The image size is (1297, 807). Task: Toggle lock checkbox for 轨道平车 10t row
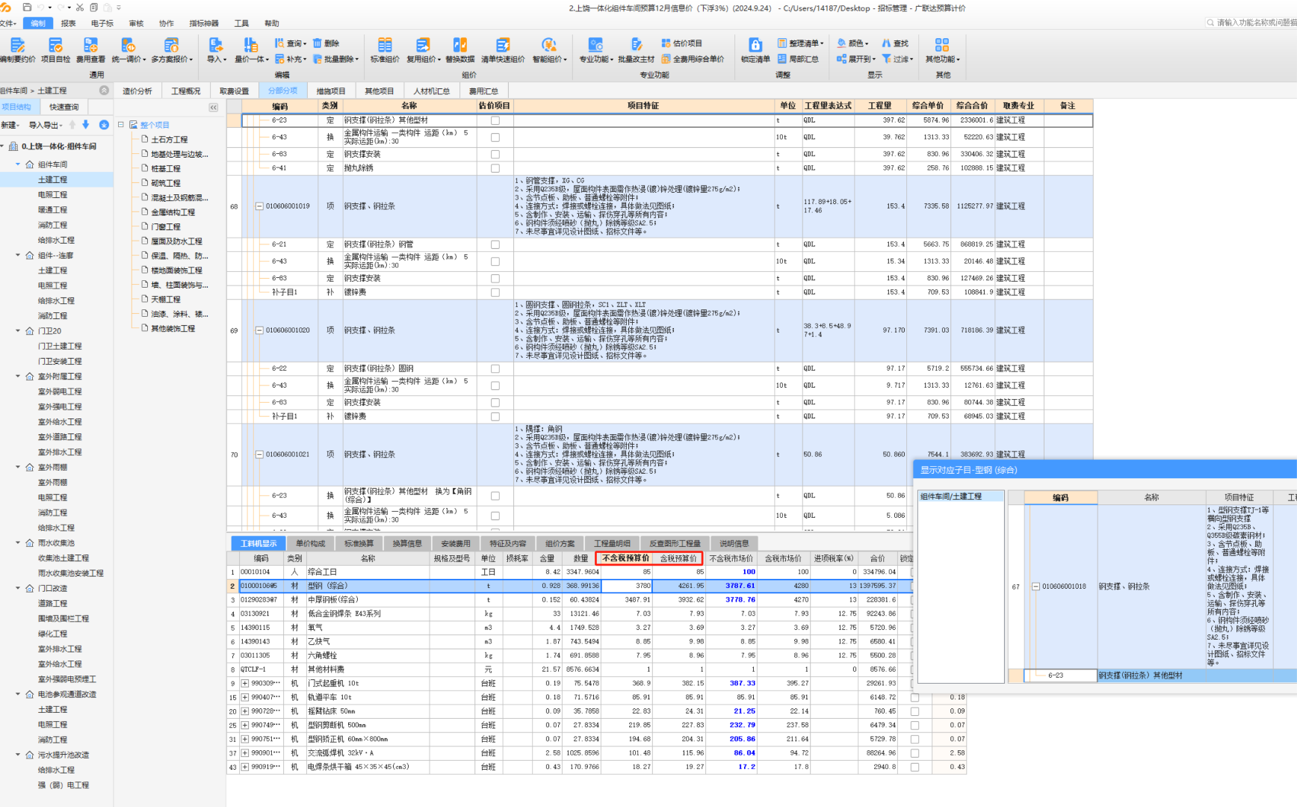tap(914, 697)
